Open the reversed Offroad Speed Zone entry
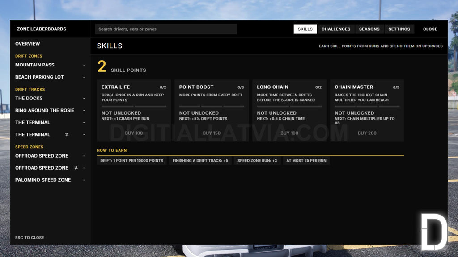The height and width of the screenshot is (257, 458). [x=50, y=168]
